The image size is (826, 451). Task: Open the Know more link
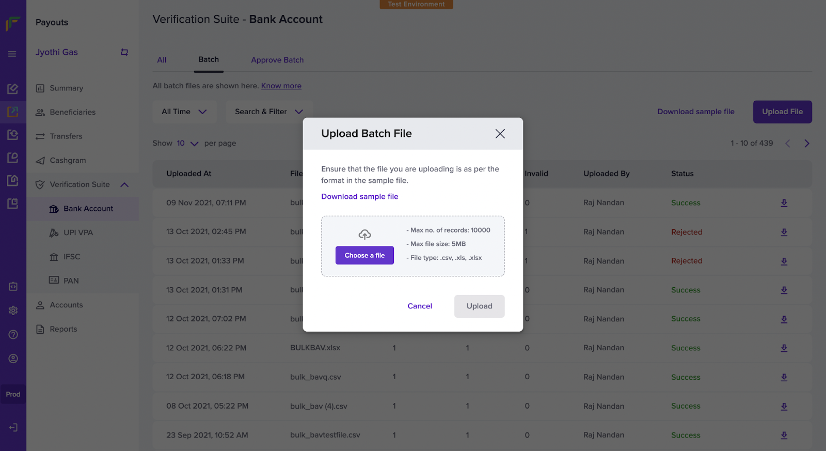coord(281,86)
